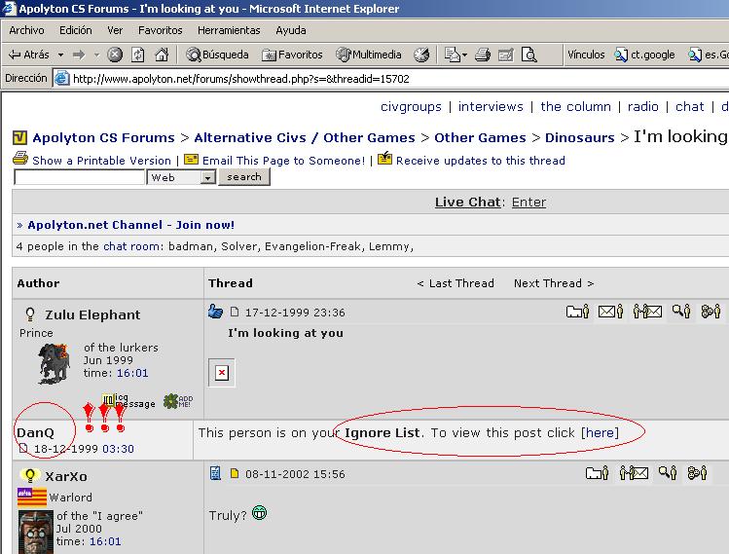Open the Búsqueda search pane
The height and width of the screenshot is (554, 729).
218,55
